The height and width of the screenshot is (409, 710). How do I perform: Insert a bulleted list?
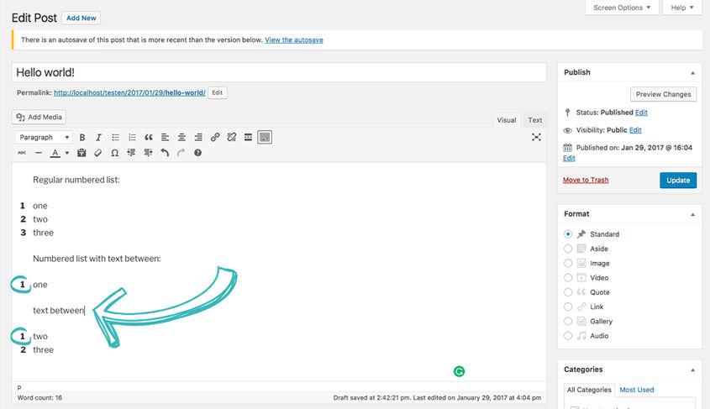click(115, 137)
